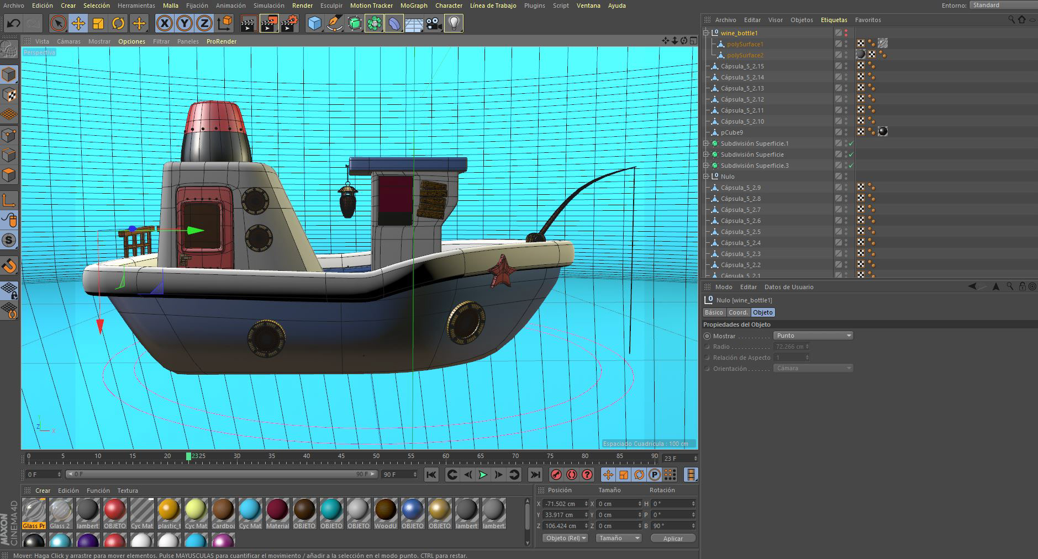Select the Rotate tool
The height and width of the screenshot is (559, 1038).
click(x=118, y=23)
